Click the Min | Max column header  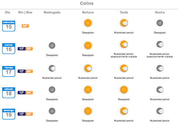(x=25, y=12)
